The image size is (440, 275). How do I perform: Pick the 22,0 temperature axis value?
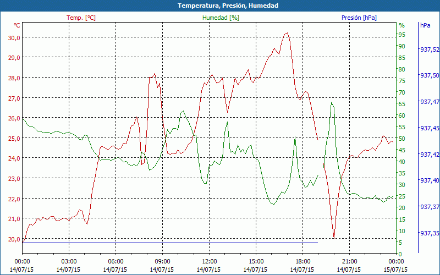(x=14, y=199)
